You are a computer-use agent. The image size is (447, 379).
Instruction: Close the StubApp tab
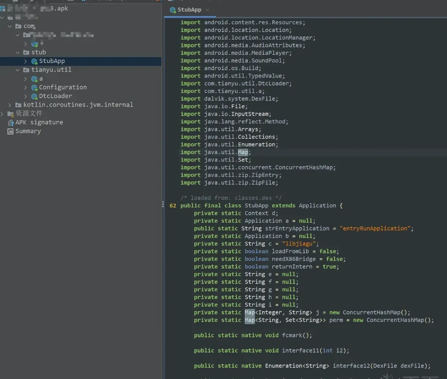207,10
